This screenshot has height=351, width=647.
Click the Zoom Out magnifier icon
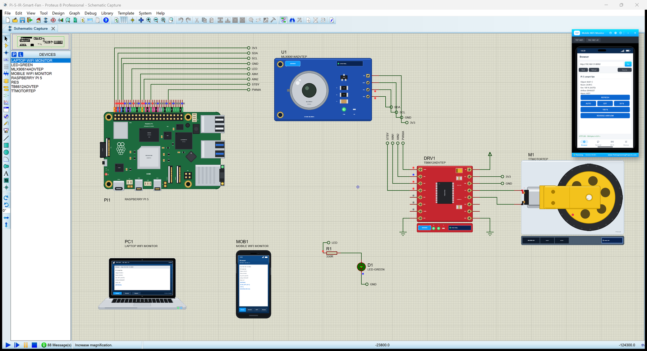click(156, 20)
